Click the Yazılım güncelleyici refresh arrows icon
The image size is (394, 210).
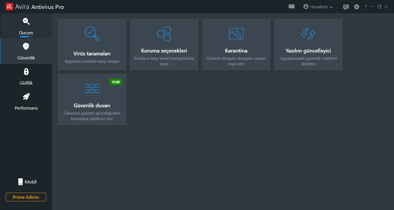tap(308, 33)
